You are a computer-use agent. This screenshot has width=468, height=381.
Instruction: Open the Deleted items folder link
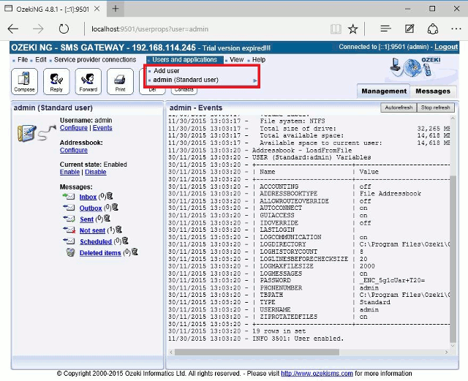point(100,253)
